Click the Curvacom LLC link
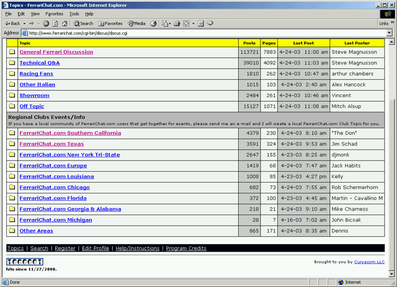 pyautogui.click(x=369, y=262)
